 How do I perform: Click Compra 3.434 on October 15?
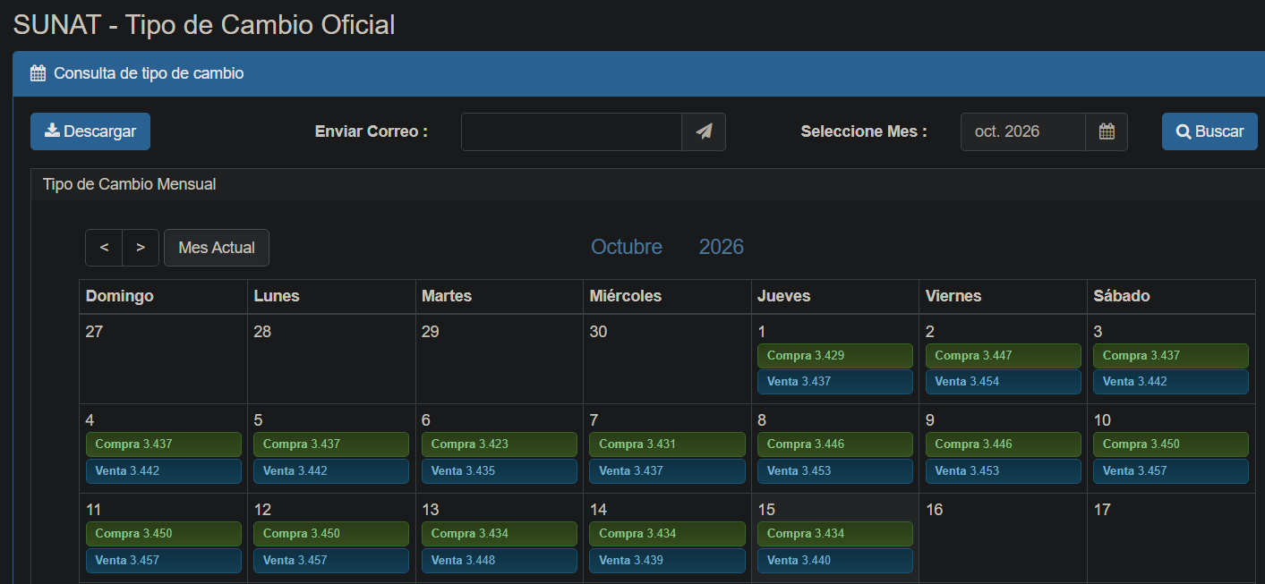[835, 534]
